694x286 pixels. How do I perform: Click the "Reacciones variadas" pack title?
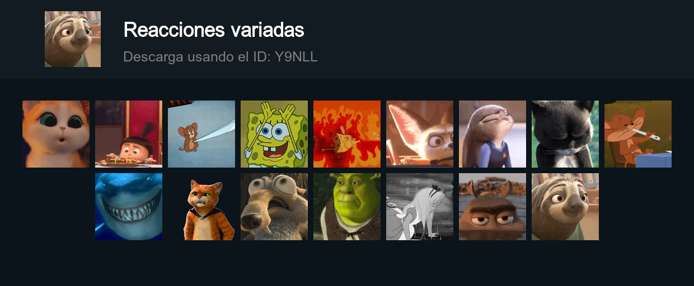[214, 30]
